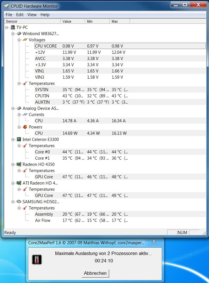This screenshot has height=283, width=209.
Task: Collapse the TV-PC root node
Action: click(x=7, y=28)
